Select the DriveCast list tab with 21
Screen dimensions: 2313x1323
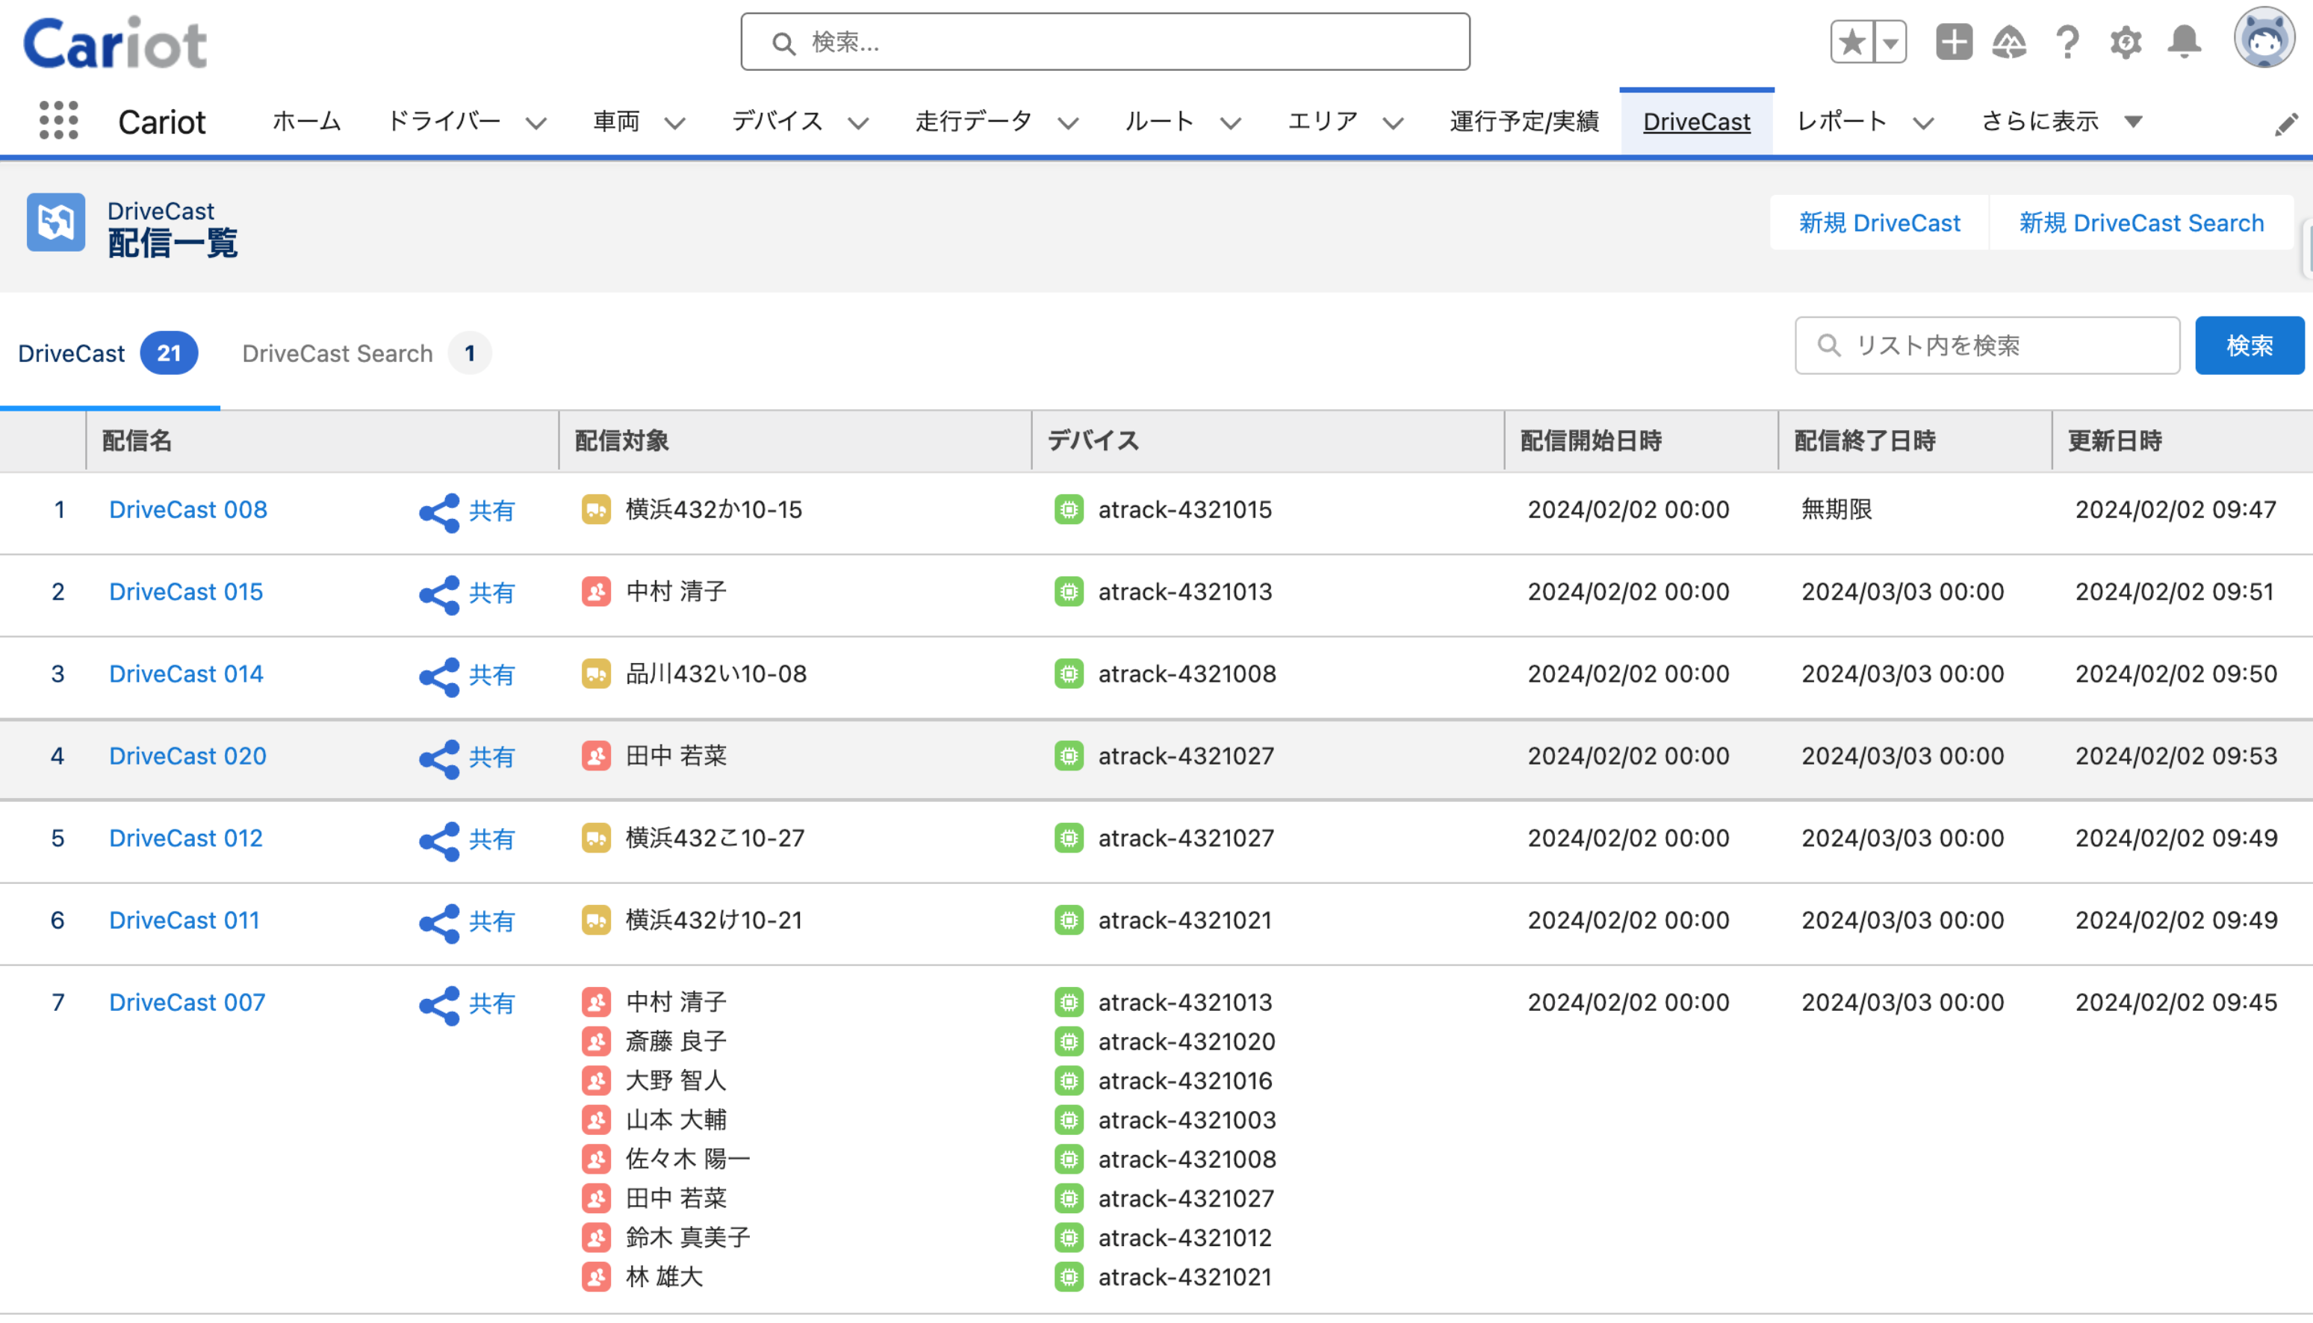108,353
